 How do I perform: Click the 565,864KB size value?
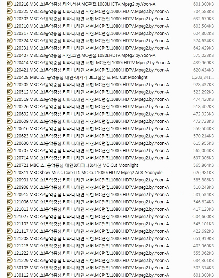[203, 165]
